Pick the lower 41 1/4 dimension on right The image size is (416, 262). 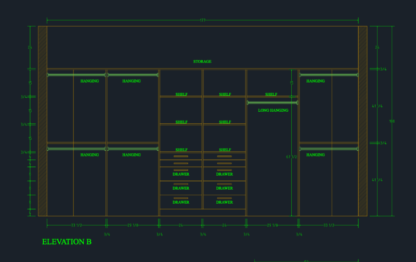[377, 180]
